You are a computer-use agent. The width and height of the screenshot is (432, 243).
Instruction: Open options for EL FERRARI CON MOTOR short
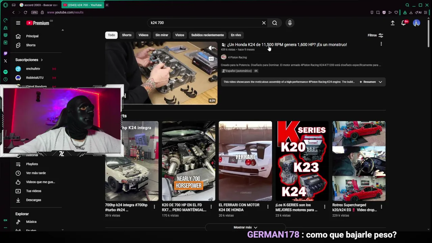268,207
